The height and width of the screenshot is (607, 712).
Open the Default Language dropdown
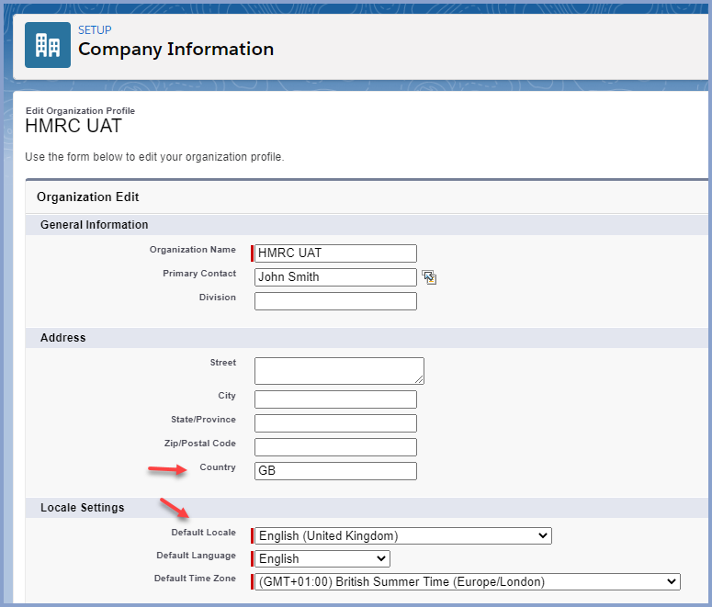pyautogui.click(x=322, y=558)
